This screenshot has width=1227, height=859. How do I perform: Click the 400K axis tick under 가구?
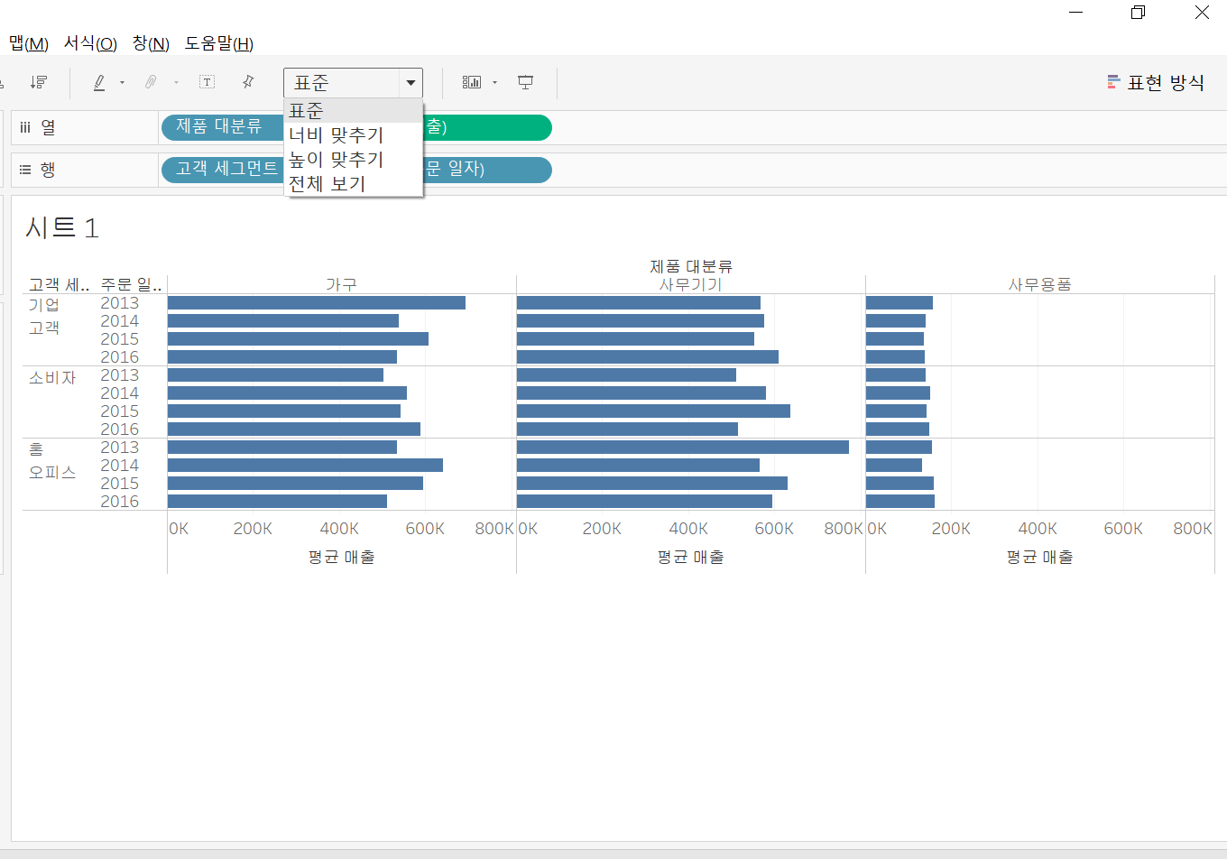[x=339, y=529]
